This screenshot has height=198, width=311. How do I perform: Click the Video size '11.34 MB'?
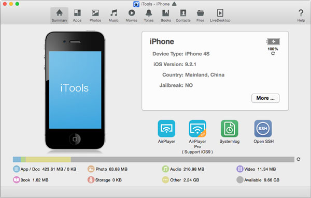266,169
